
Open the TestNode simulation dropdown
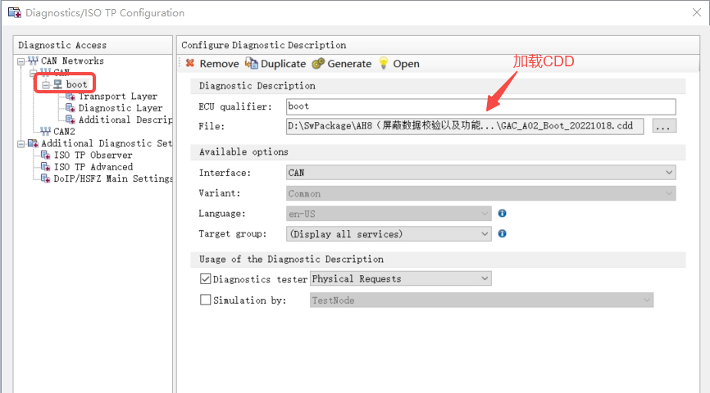coord(481,300)
